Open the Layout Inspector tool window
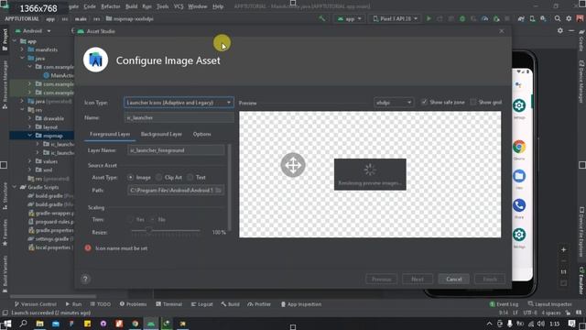The image size is (586, 330). (x=549, y=304)
